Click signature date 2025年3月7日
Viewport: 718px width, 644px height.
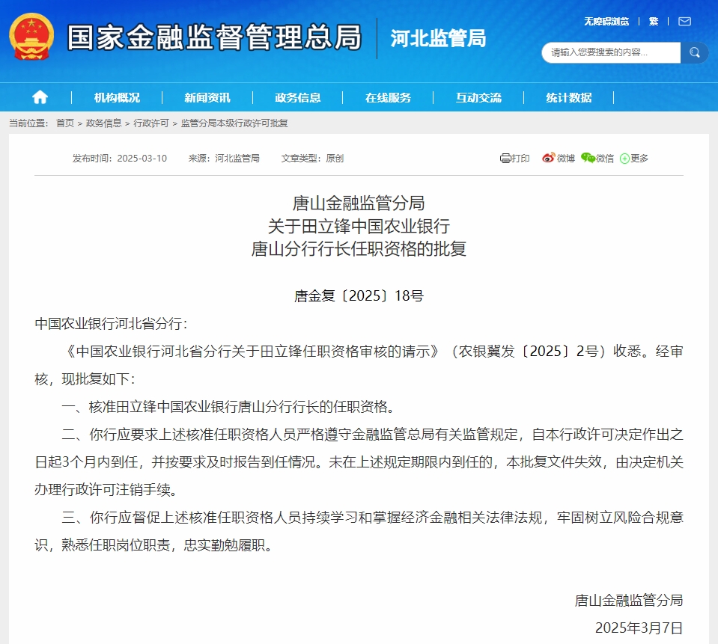(x=639, y=628)
